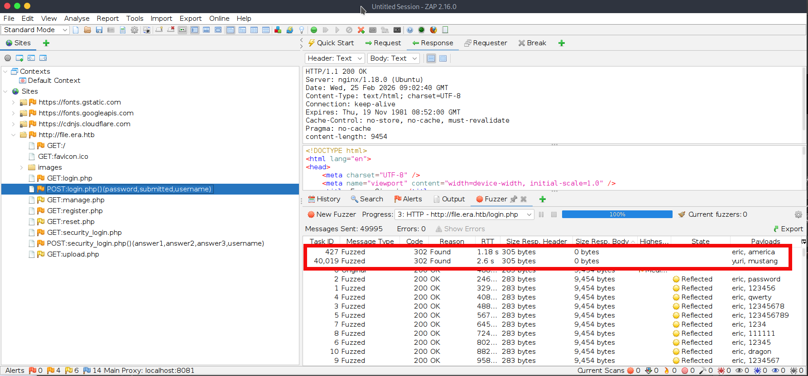Open Session Options gear in toolbar

coord(135,30)
